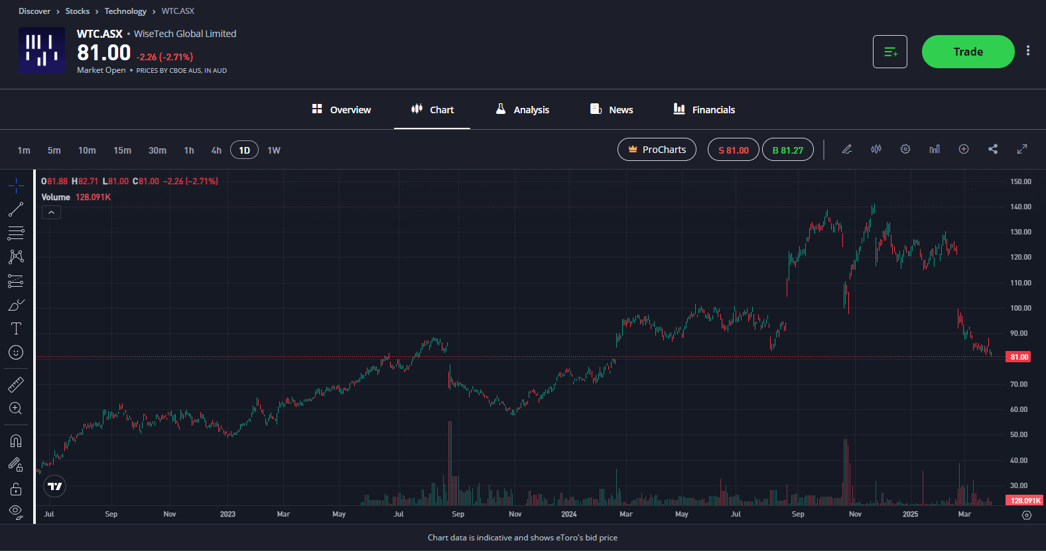Screen dimensions: 1046x551
Task: Collapse the indicator legend chevron
Action: tap(51, 213)
